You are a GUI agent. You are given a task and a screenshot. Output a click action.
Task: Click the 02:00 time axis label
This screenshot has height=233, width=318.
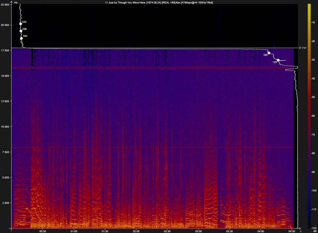136,231
